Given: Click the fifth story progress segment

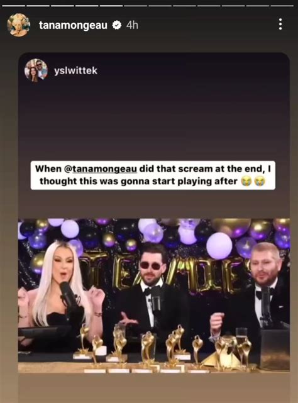Looking at the screenshot, I should [111, 6].
